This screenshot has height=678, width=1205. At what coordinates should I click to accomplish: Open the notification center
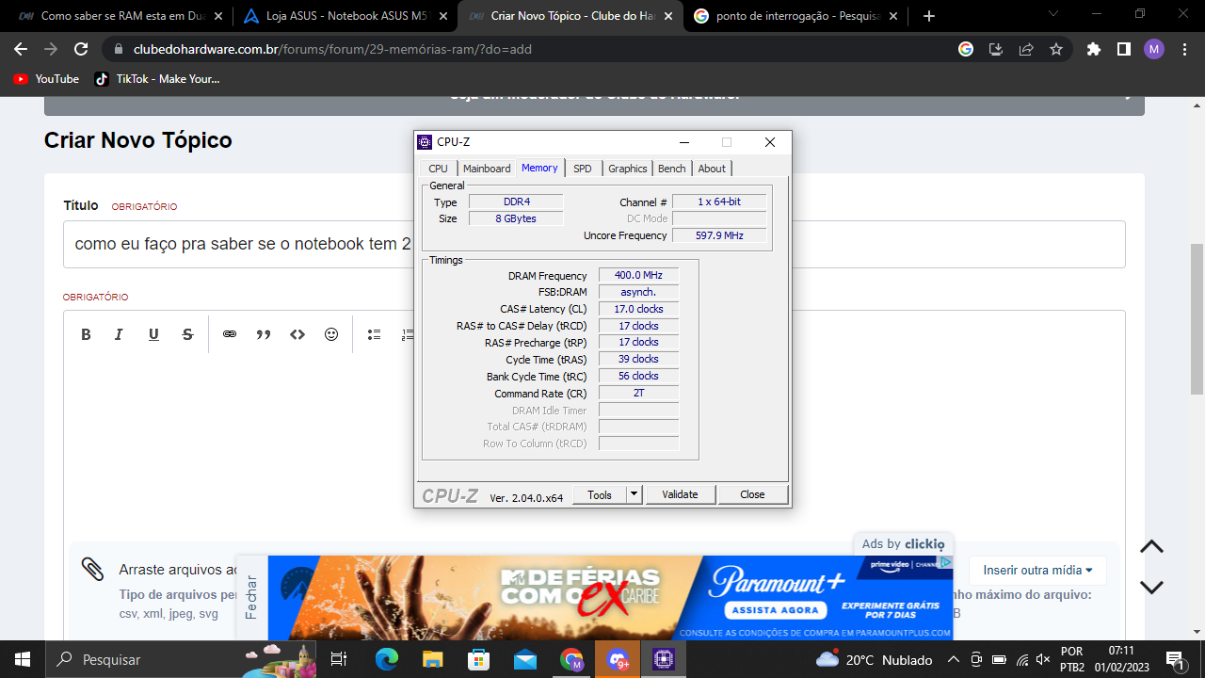(x=1175, y=659)
